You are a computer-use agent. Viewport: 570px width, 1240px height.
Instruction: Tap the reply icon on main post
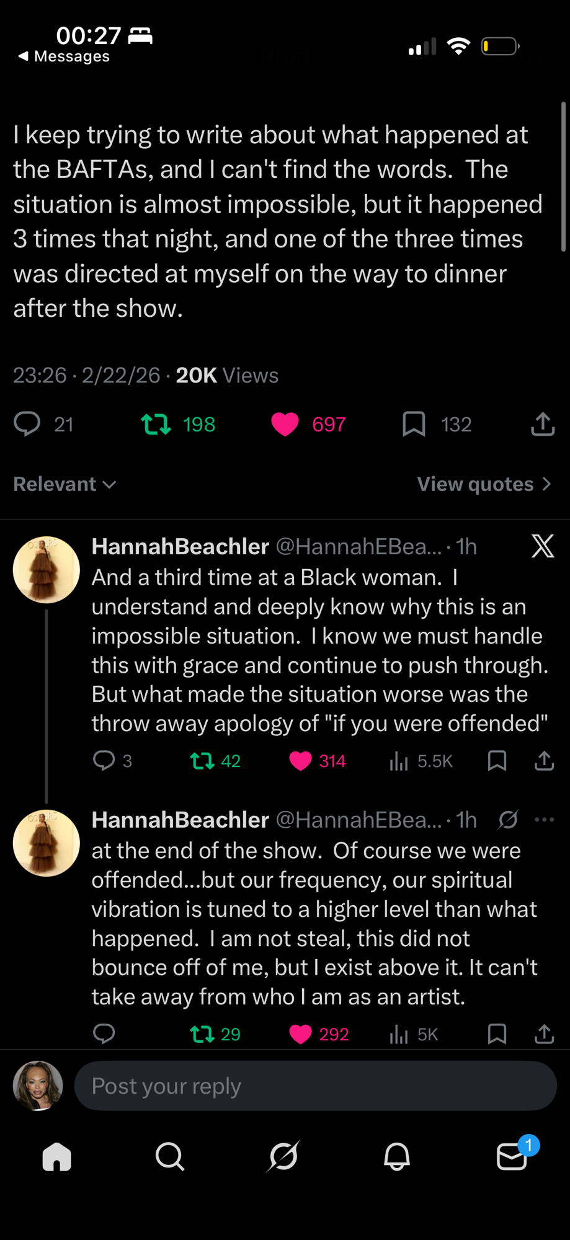27,424
